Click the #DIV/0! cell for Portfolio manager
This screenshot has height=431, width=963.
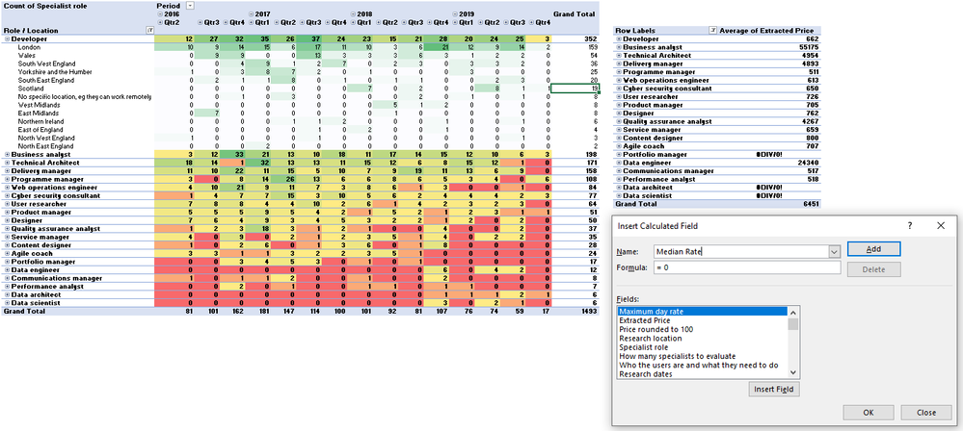[770, 155]
